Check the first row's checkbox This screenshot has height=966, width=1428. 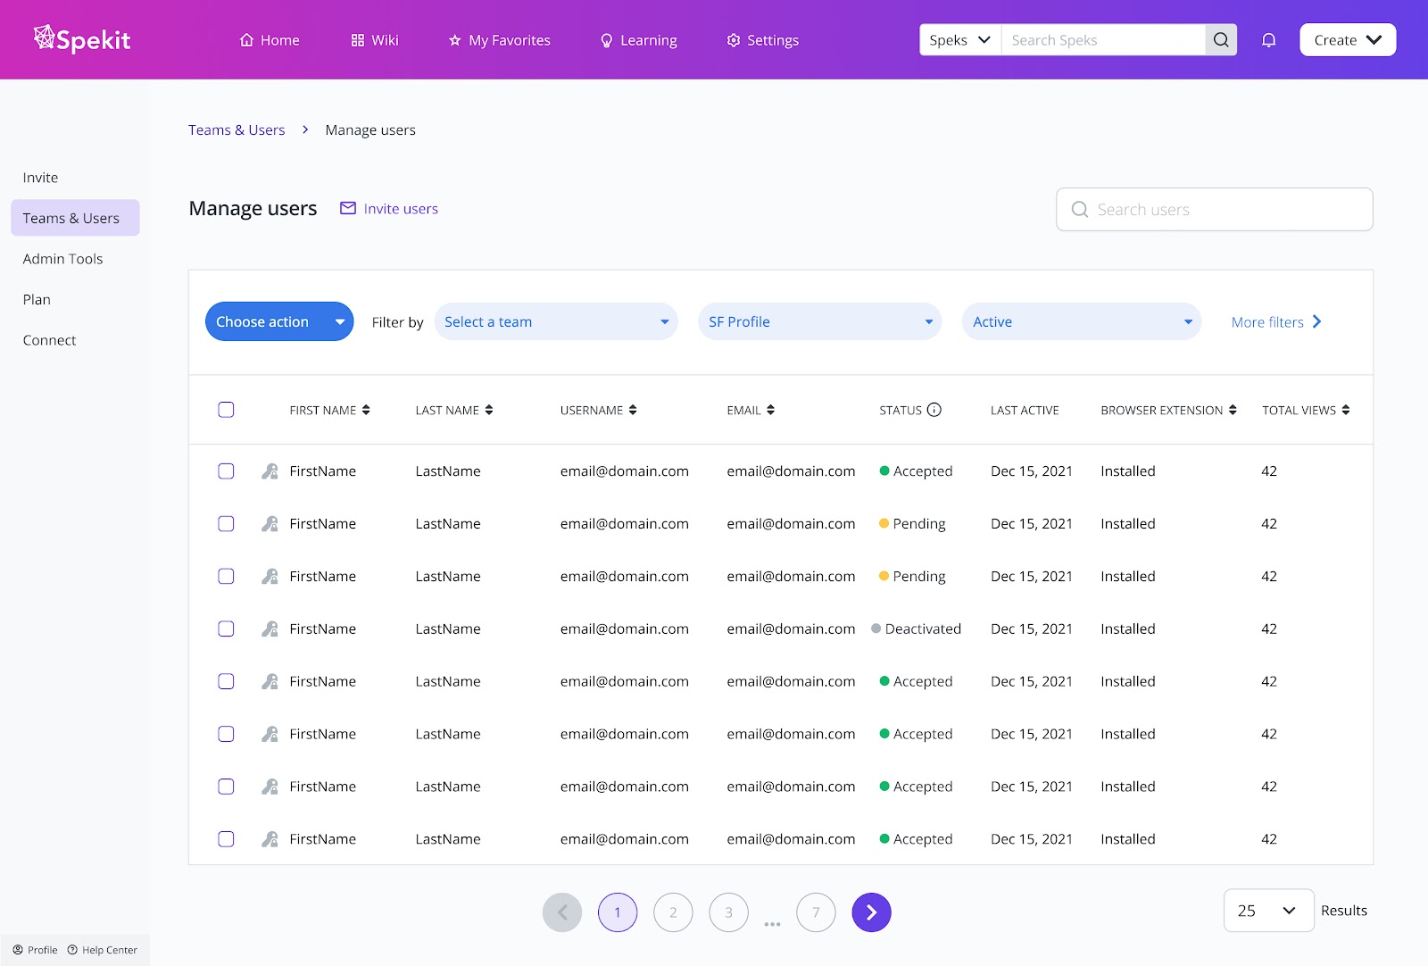pos(226,471)
